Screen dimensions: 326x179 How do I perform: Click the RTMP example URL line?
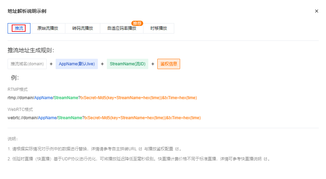[102, 98]
